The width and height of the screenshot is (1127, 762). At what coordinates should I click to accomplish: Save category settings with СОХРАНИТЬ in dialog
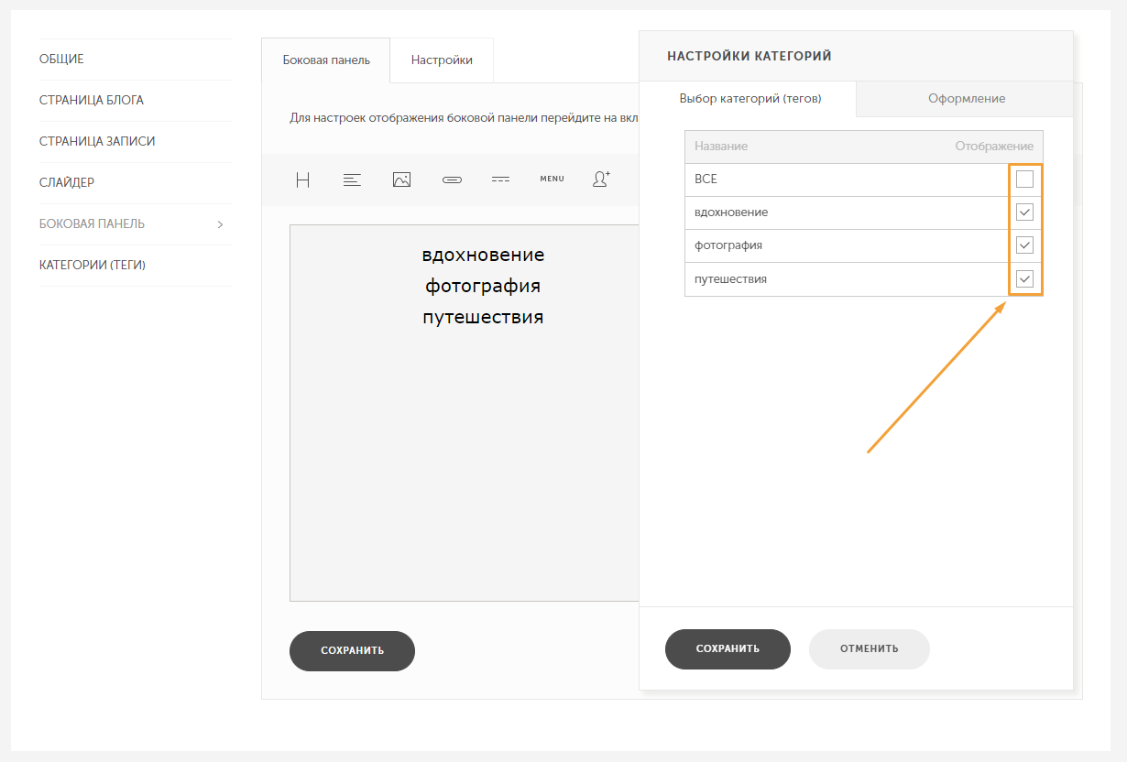[728, 649]
